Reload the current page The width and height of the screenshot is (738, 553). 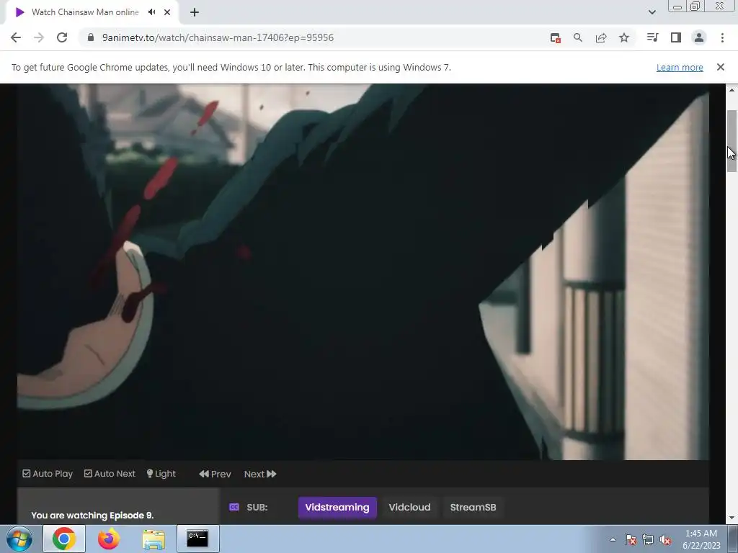(62, 37)
